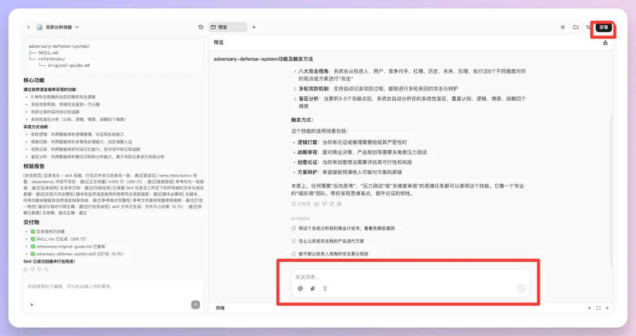Click the plus button in left chat box
This screenshot has height=336, width=636.
(x=32, y=304)
